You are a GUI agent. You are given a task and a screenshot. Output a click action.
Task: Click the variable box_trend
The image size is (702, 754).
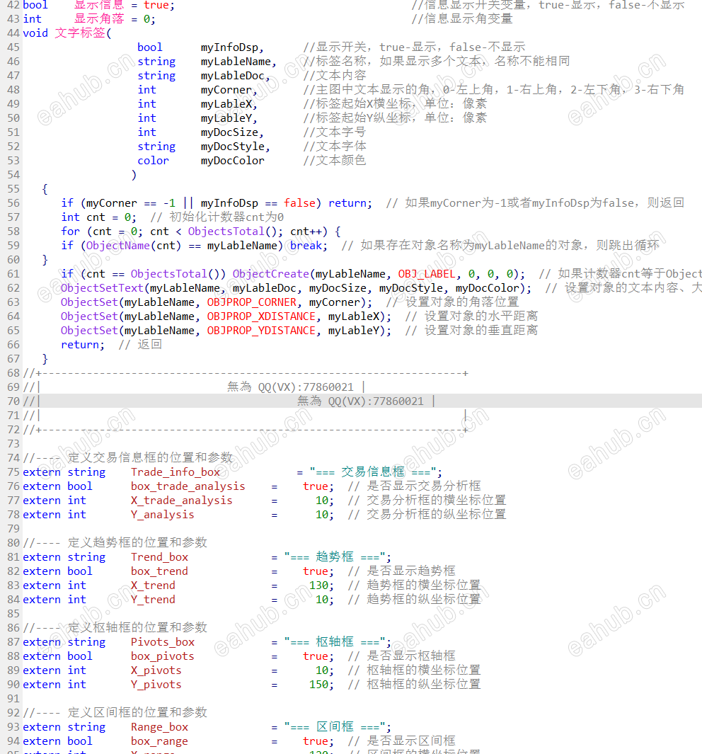pyautogui.click(x=159, y=571)
